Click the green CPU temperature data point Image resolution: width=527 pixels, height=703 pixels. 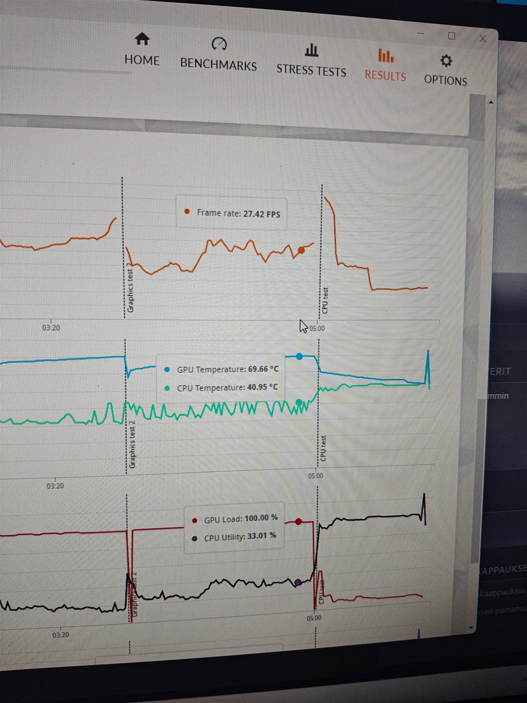[x=299, y=403]
